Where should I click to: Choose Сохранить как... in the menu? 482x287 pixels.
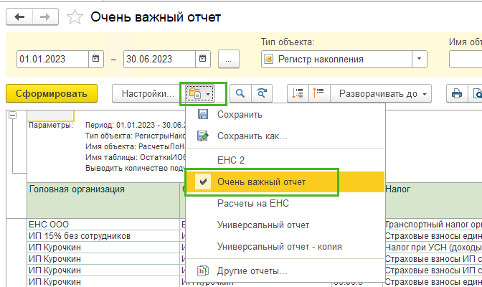[285, 136]
